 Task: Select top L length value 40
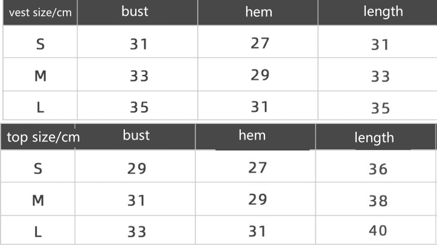point(378,231)
